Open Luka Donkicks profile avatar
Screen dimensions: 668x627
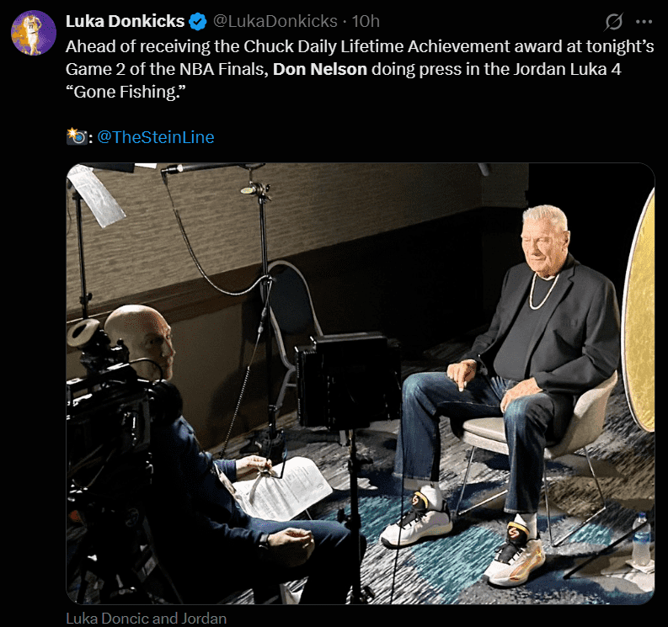click(x=33, y=33)
